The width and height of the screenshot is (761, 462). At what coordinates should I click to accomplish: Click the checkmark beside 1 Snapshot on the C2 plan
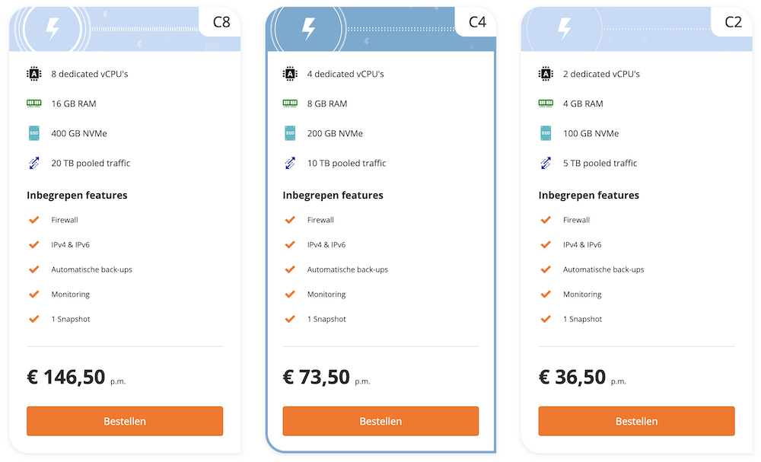[x=546, y=319]
